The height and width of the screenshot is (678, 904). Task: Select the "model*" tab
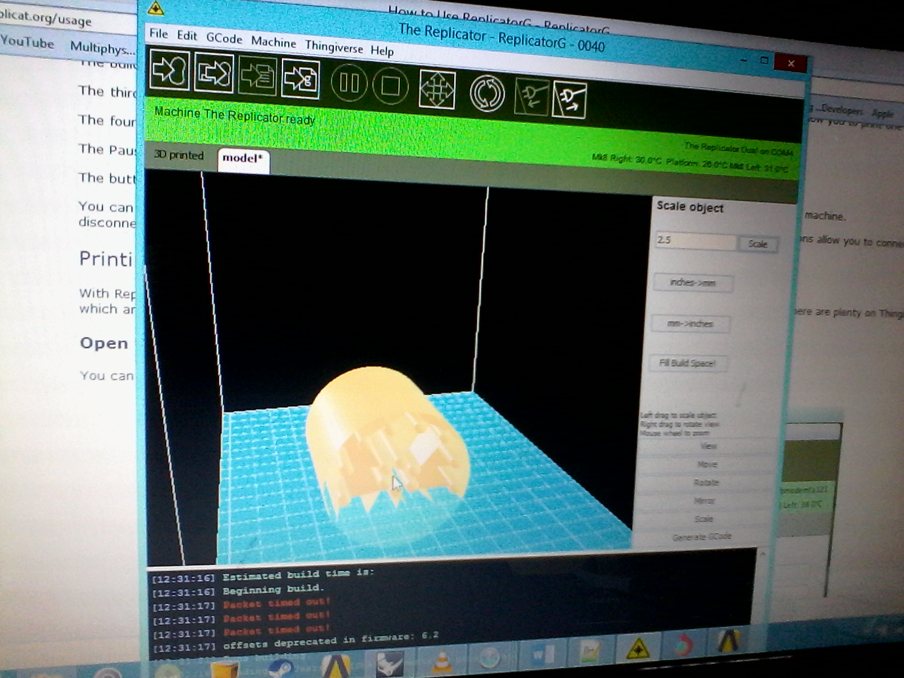click(x=243, y=159)
